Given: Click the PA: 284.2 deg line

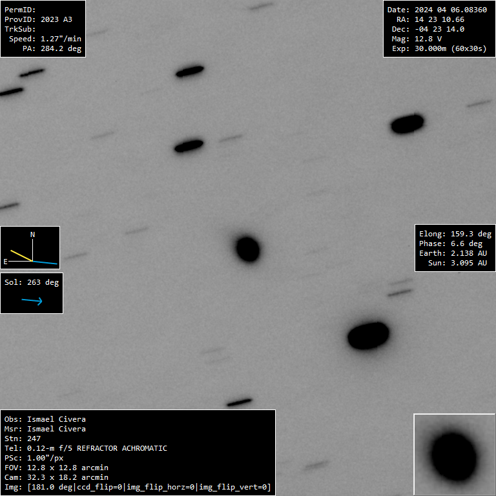Looking at the screenshot, I should [x=52, y=48].
